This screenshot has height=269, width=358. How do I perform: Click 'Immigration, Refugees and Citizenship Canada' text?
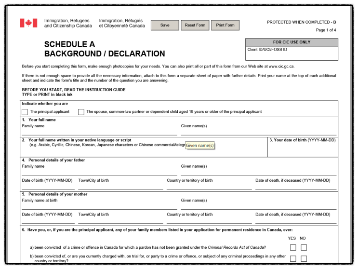tap(68, 23)
